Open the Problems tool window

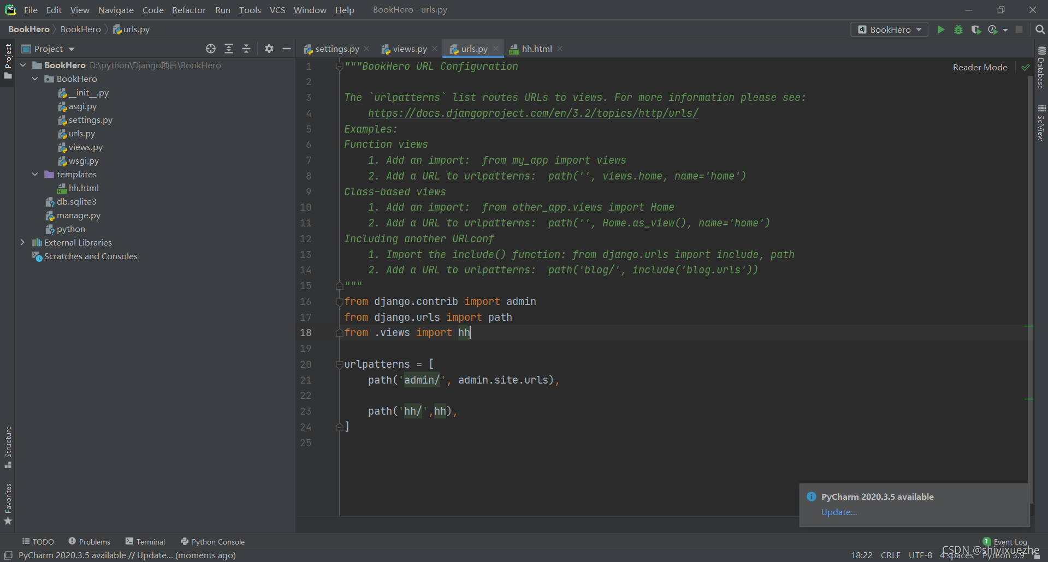tap(90, 541)
